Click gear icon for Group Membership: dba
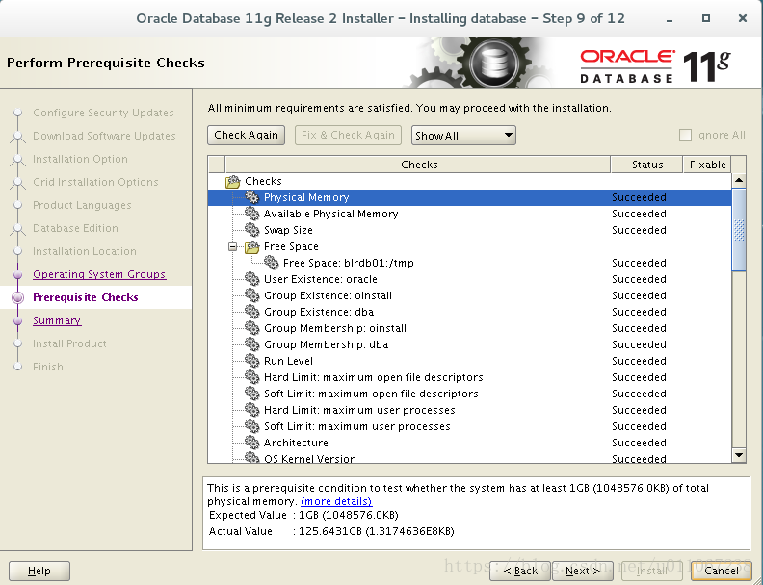 tap(252, 344)
